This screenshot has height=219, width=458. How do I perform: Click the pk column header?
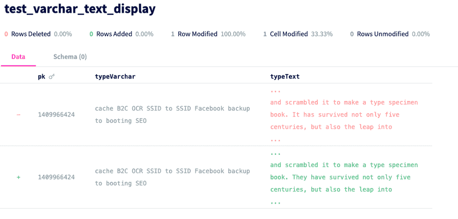tap(42, 77)
